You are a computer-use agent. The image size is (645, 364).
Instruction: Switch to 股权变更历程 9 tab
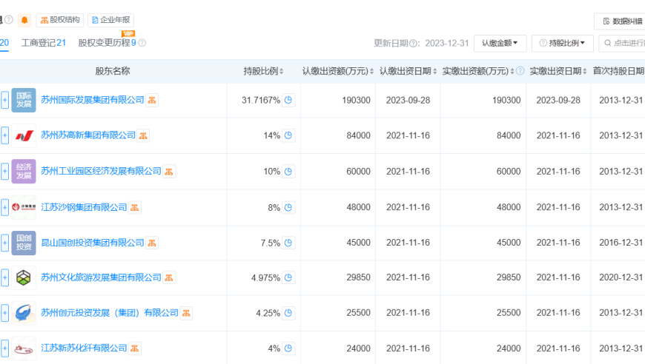(107, 43)
